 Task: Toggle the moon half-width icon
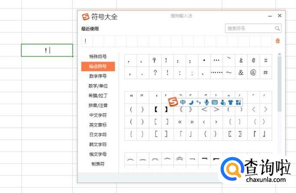tap(191, 103)
